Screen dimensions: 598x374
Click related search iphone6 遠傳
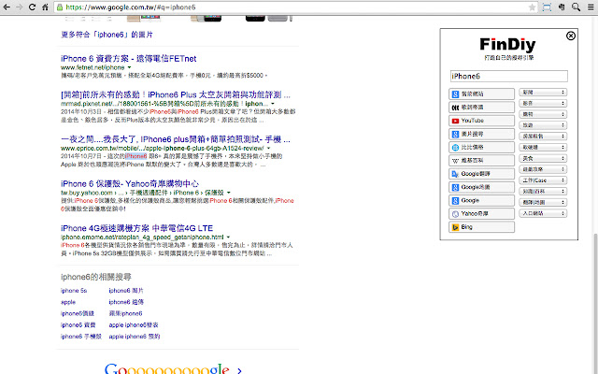point(126,302)
